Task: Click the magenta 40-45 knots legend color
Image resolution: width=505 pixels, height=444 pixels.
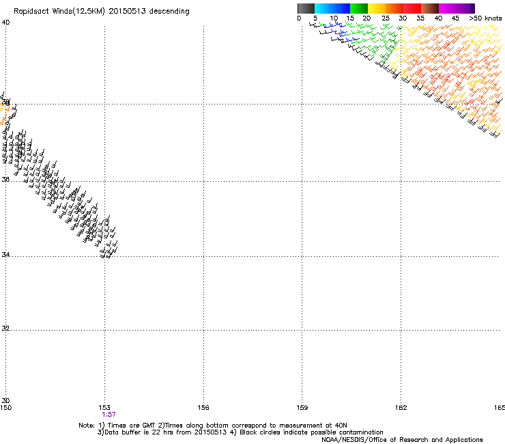Action: 448,8
